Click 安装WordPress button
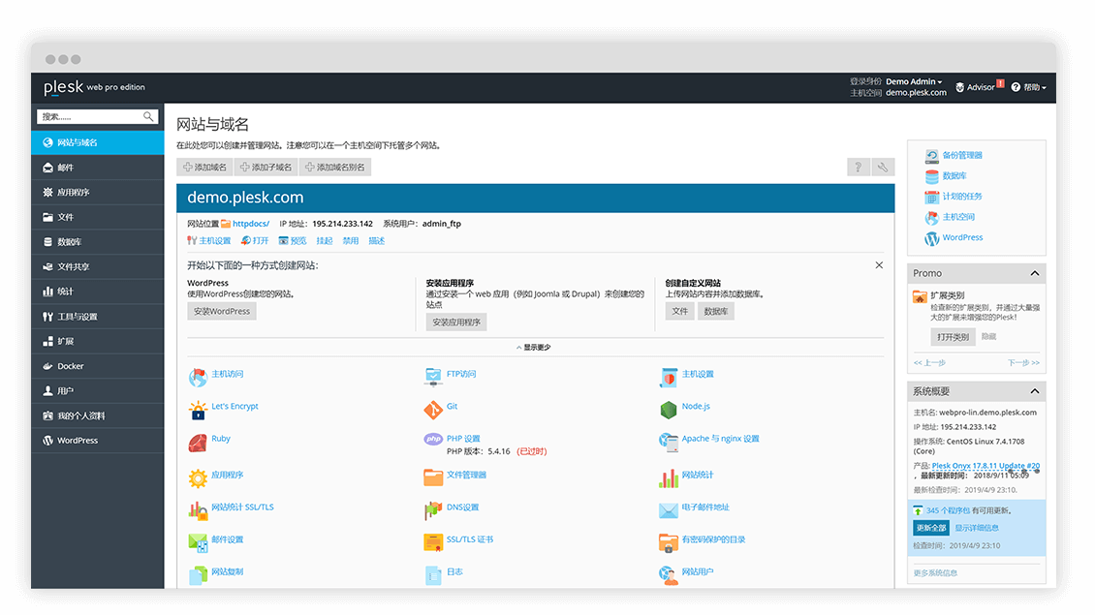Image resolution: width=1095 pixels, height=615 pixels. (221, 311)
